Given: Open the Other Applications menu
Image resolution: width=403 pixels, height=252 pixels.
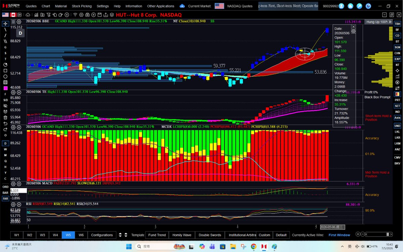Looking at the screenshot, I should pos(161,6).
